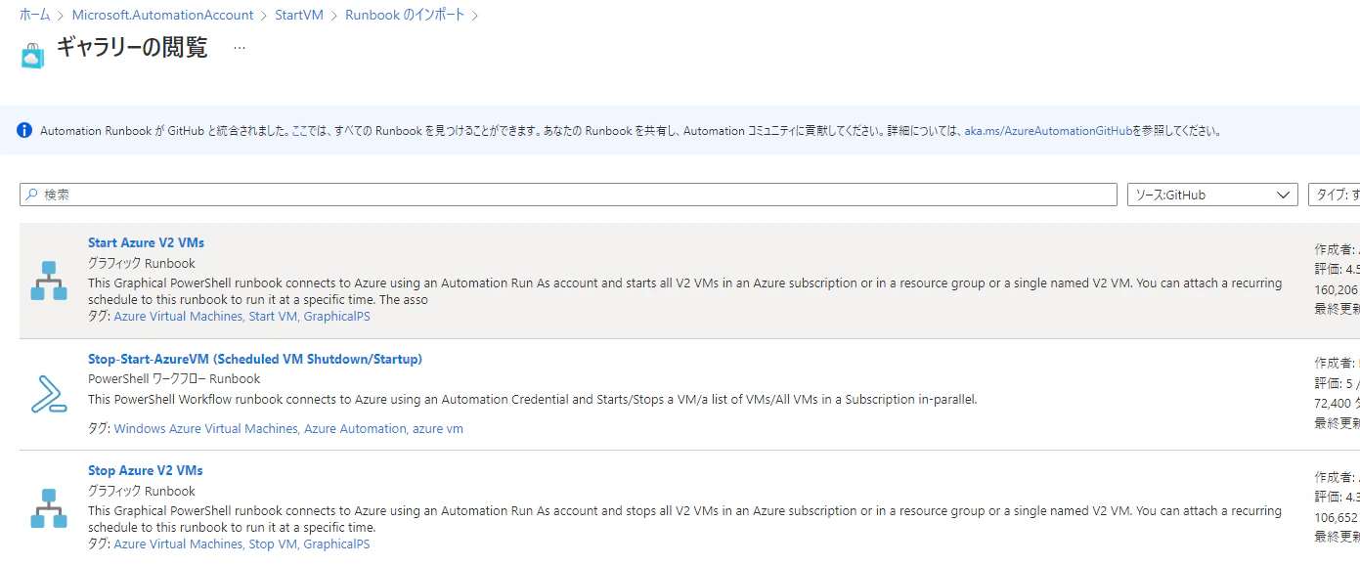Open the タイプ filter dropdown

point(1334,195)
